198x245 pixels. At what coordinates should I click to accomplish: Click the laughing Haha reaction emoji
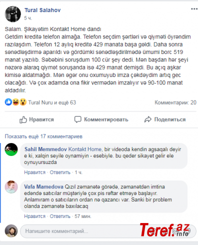16,102
